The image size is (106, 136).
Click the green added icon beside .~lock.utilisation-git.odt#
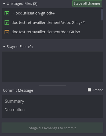(7, 13)
